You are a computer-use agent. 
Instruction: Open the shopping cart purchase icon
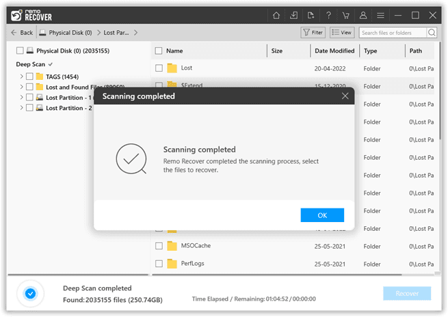(345, 16)
